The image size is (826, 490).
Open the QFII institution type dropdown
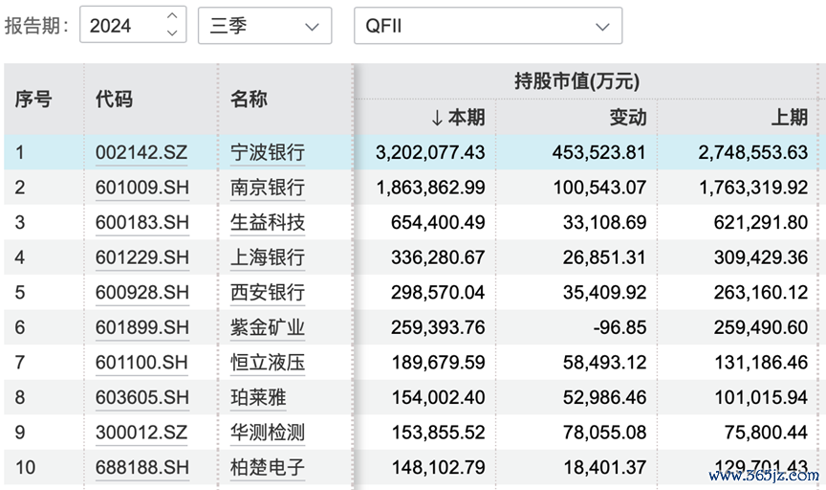(488, 25)
